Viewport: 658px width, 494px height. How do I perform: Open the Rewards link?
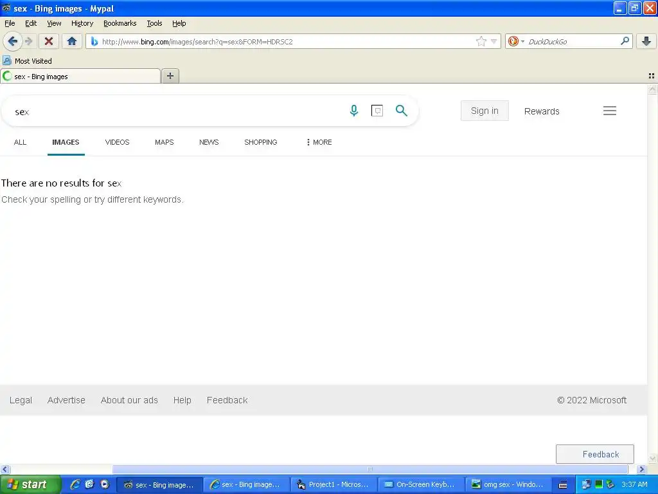(x=541, y=111)
